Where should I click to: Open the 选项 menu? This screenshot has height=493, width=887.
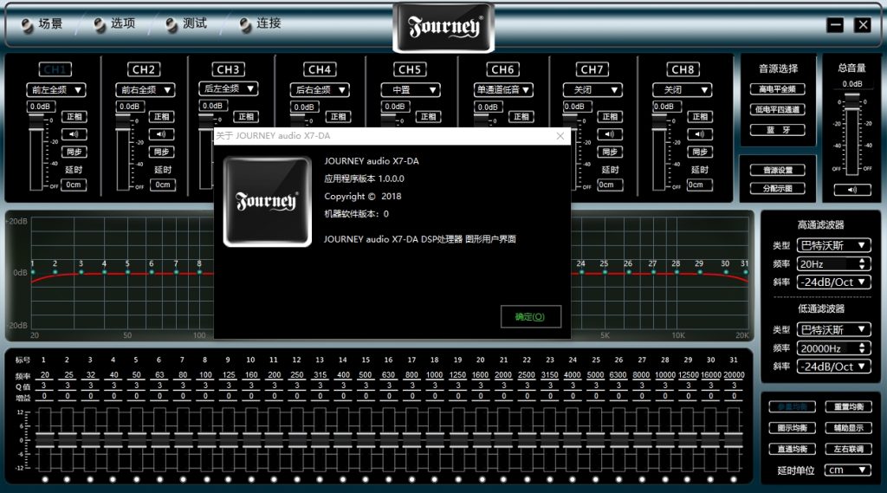[x=114, y=23]
